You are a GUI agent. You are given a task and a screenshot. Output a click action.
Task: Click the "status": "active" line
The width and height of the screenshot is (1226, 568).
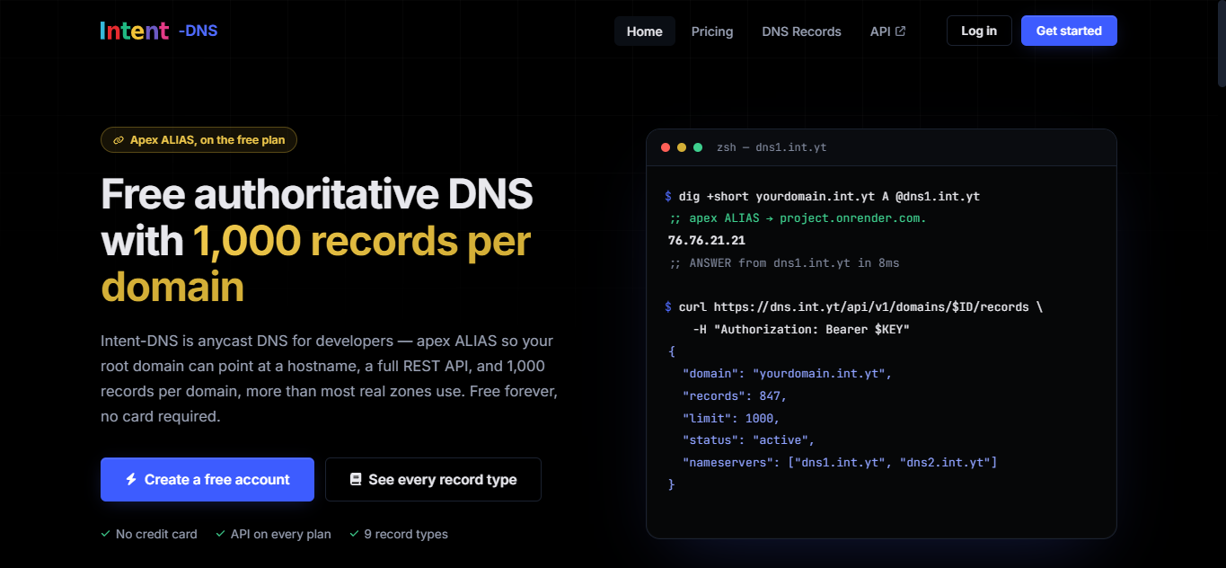[x=748, y=440]
